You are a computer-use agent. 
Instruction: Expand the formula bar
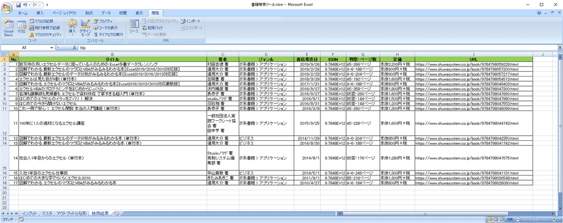pyautogui.click(x=560, y=47)
